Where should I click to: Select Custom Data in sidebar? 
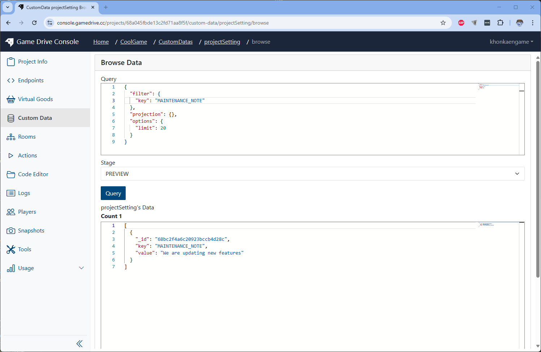(x=35, y=118)
